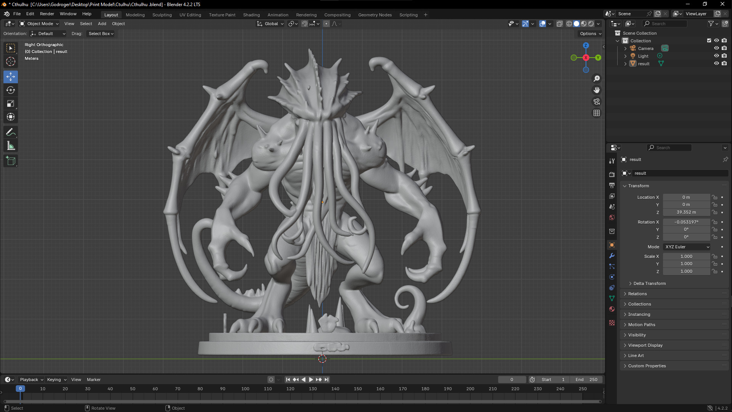Toggle the camera view icon
Image resolution: width=732 pixels, height=412 pixels.
click(597, 101)
